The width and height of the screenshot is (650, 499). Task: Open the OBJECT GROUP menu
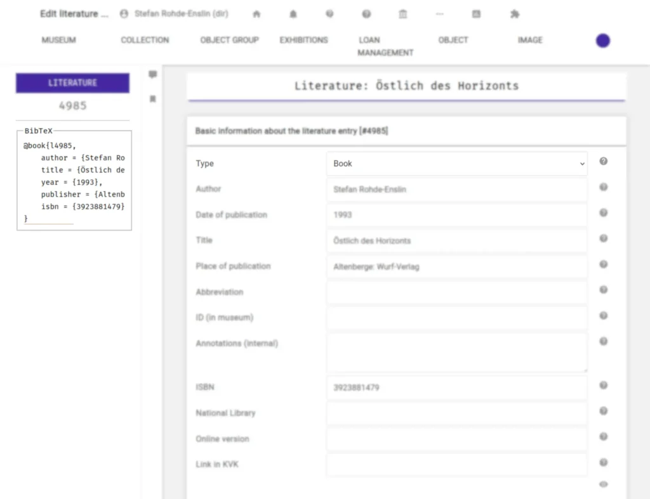pyautogui.click(x=229, y=40)
